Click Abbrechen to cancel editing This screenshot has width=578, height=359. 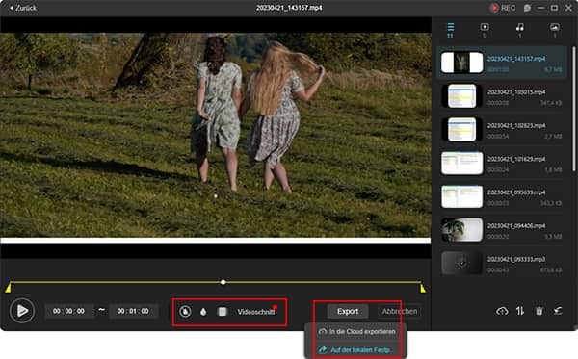coord(400,312)
